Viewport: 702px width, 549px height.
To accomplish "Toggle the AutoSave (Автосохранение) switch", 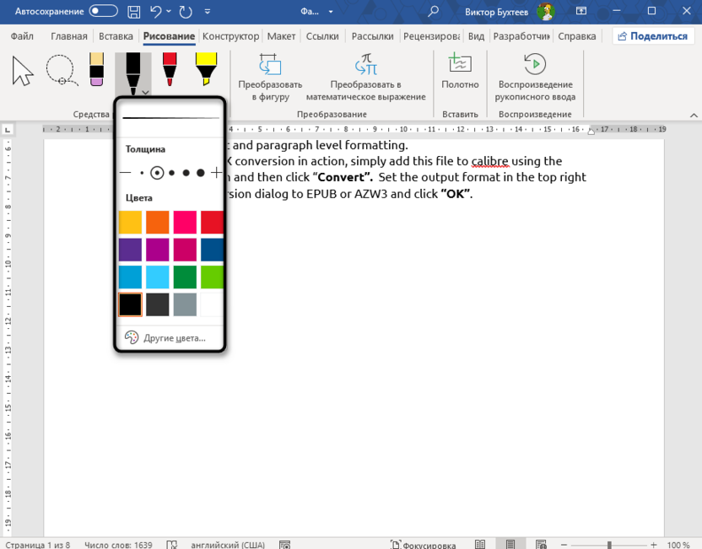I will [103, 11].
